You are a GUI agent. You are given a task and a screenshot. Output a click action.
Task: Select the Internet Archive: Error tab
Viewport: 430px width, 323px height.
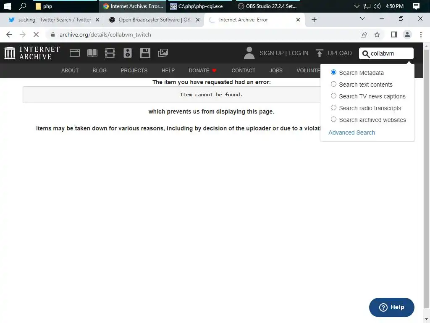point(254,20)
